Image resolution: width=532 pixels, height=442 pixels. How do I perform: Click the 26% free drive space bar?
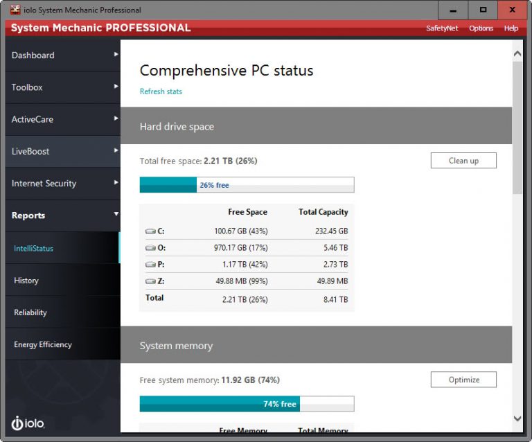click(247, 185)
